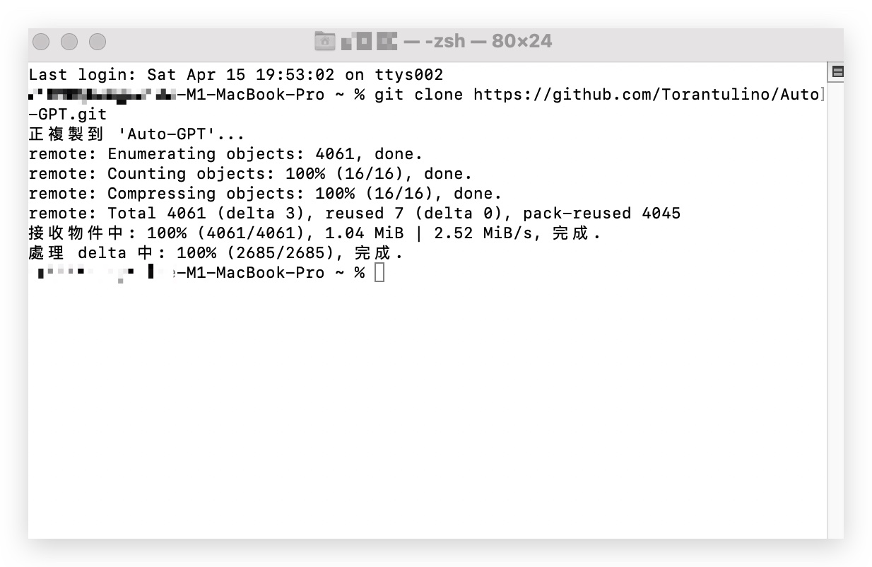Click the split pane icon at top right
The width and height of the screenshot is (872, 567).
pyautogui.click(x=837, y=71)
